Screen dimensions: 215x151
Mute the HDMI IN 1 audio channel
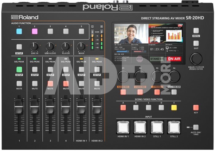(x=81, y=83)
